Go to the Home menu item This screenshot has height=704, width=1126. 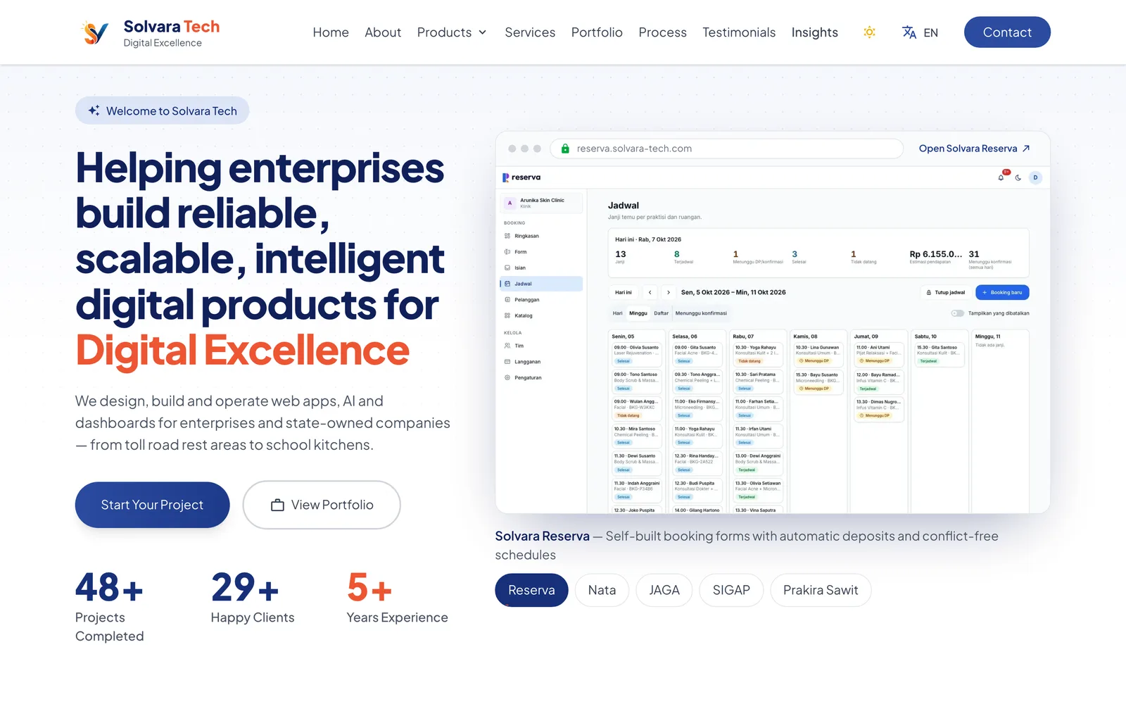point(331,32)
